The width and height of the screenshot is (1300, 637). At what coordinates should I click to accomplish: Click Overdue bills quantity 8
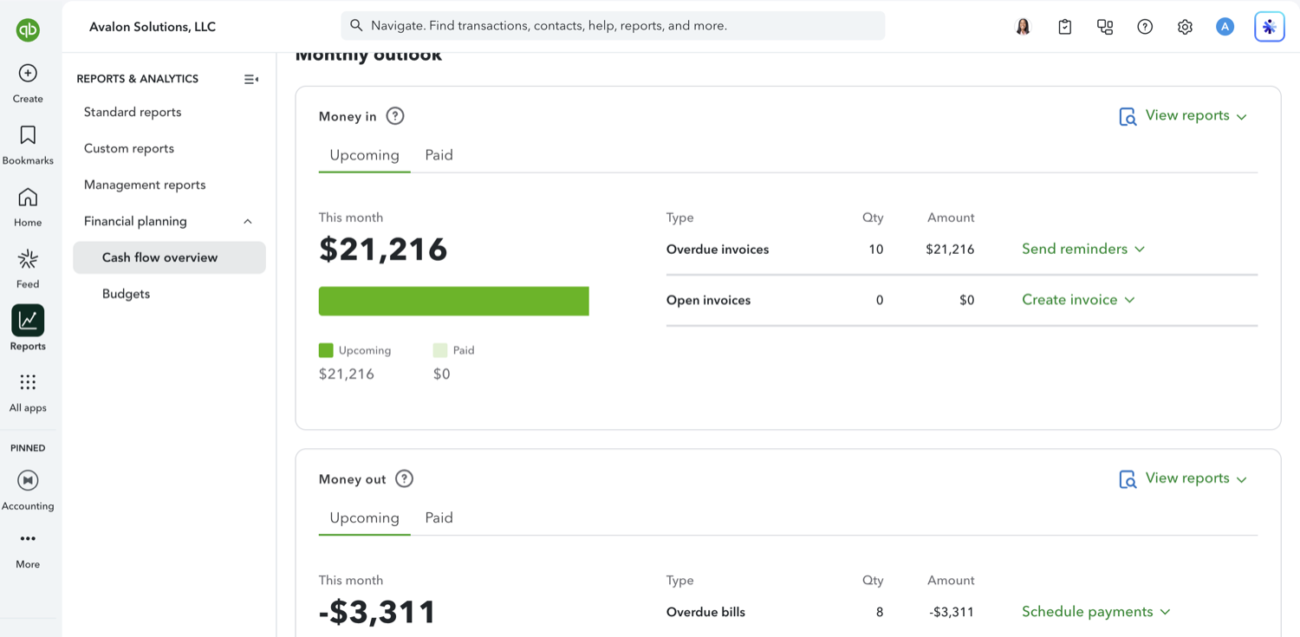880,613
